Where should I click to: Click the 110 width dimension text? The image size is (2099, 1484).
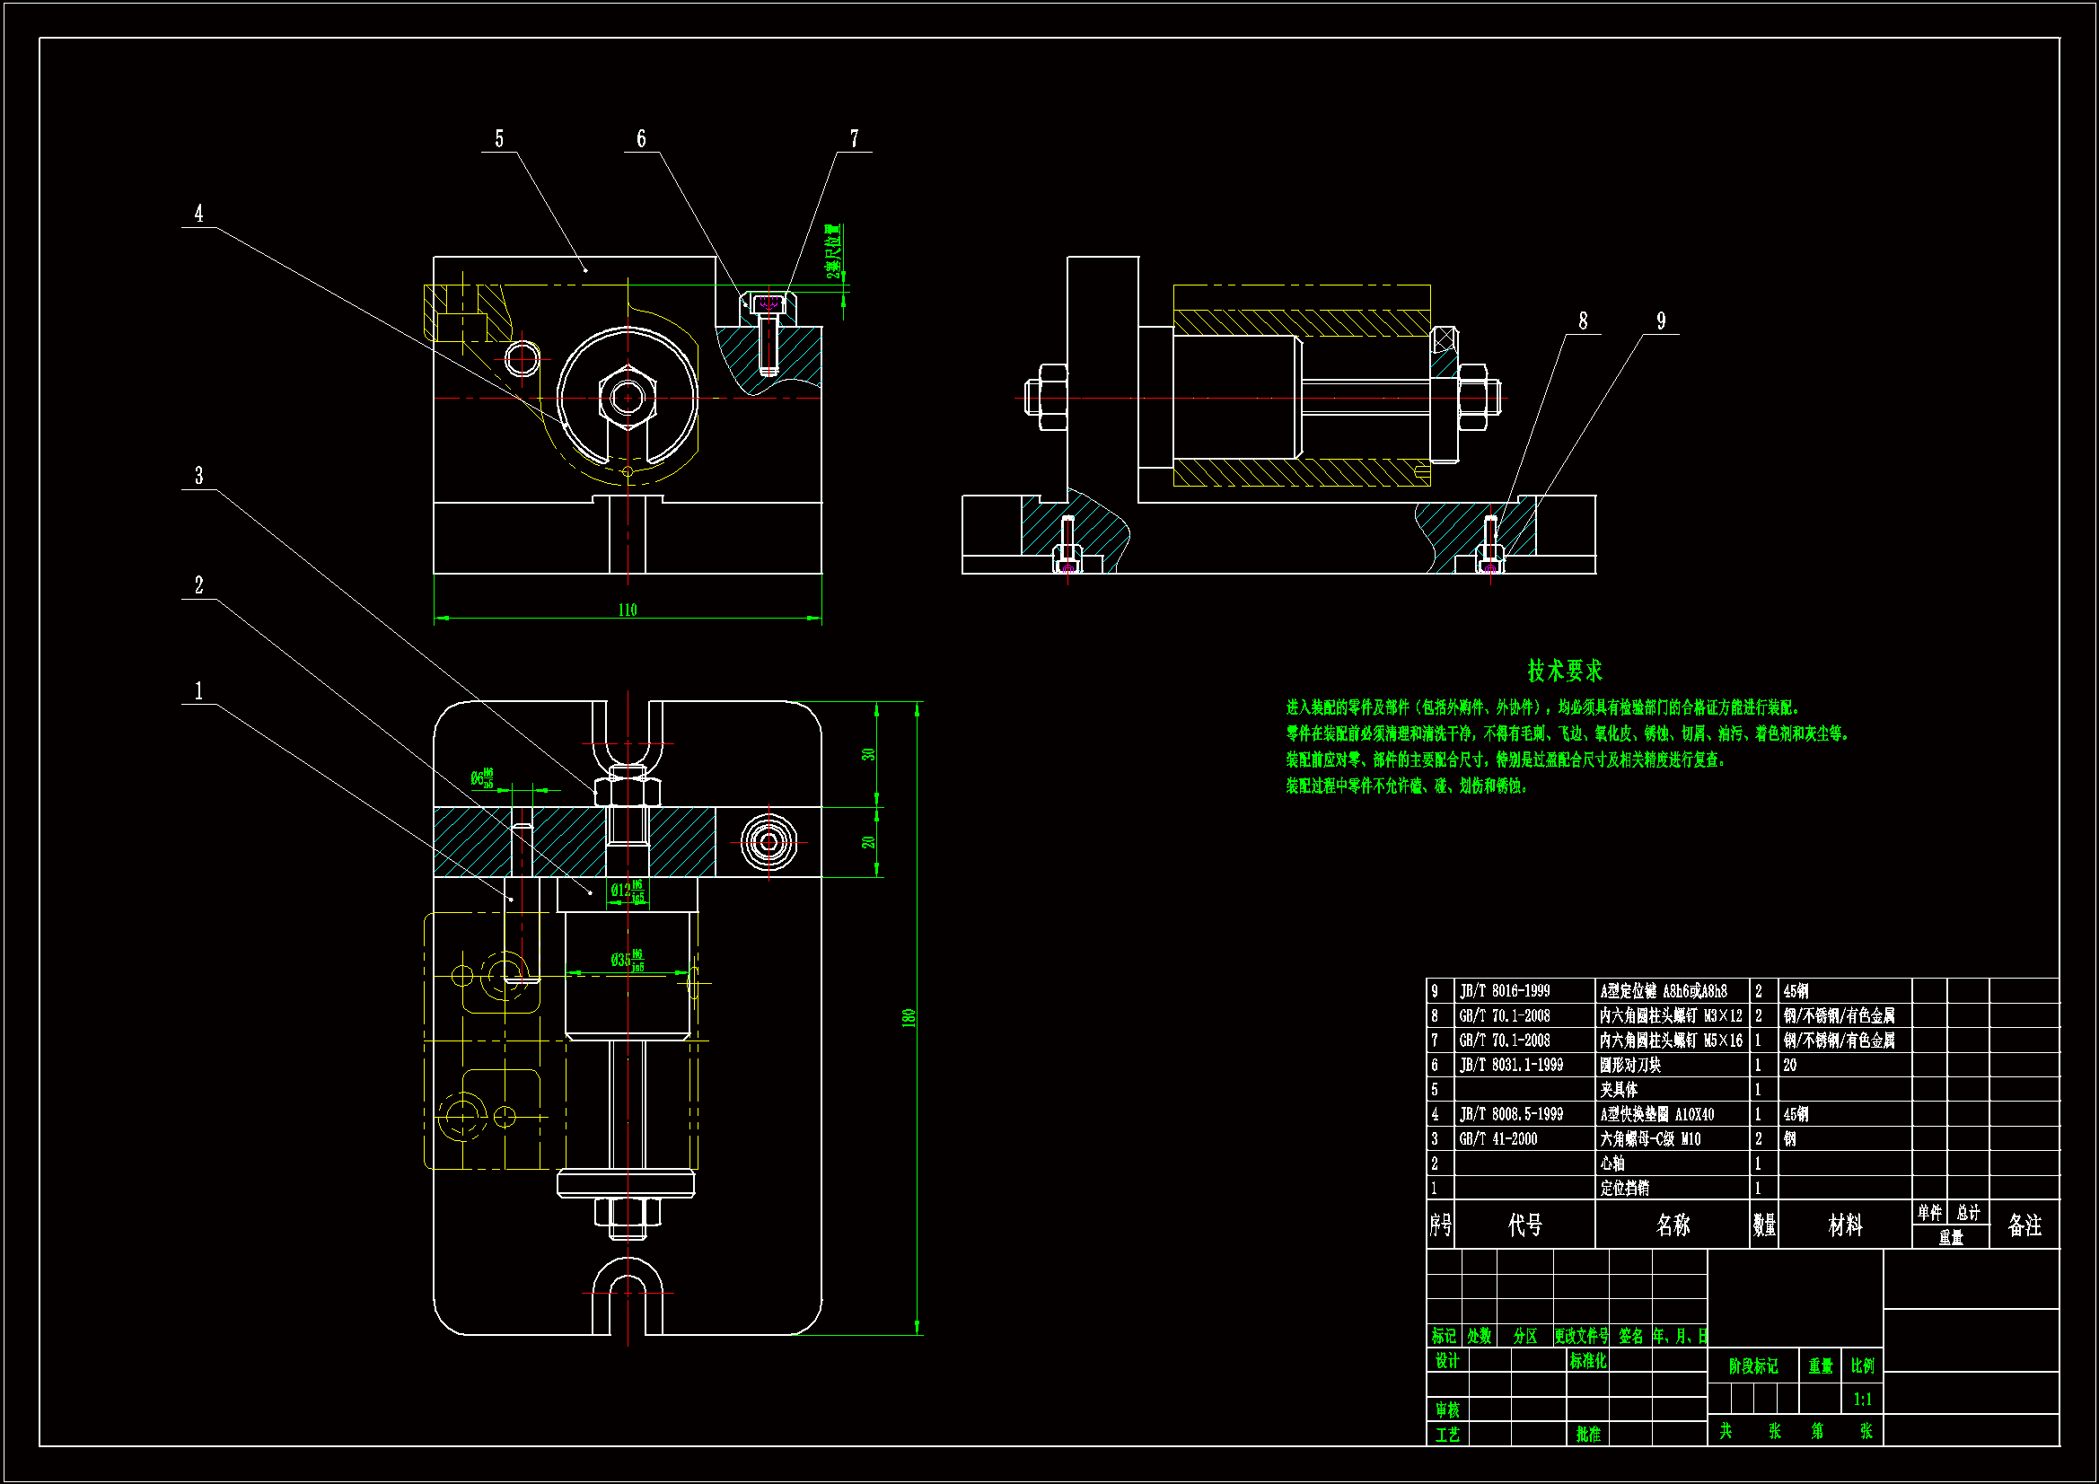[x=628, y=610]
